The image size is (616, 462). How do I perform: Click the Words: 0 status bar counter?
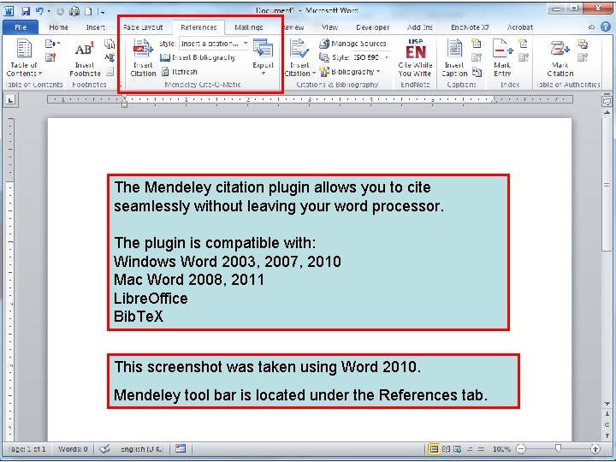pyautogui.click(x=73, y=448)
